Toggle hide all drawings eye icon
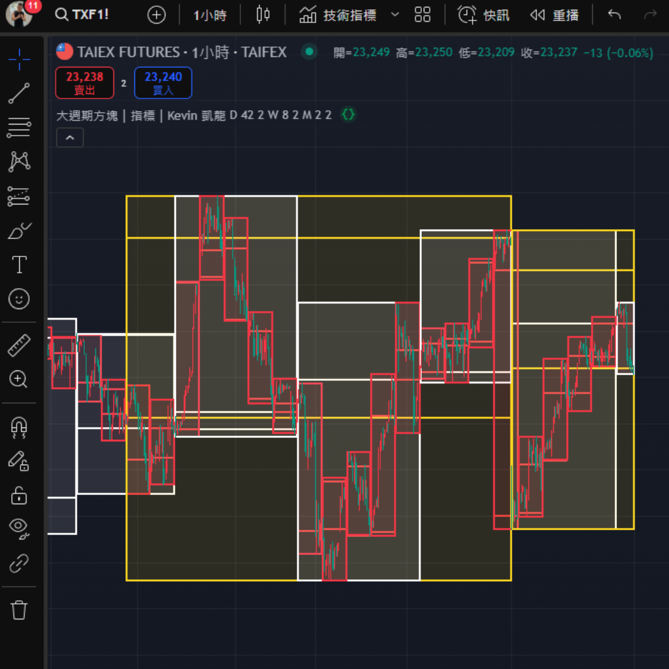The width and height of the screenshot is (669, 669). [x=19, y=527]
